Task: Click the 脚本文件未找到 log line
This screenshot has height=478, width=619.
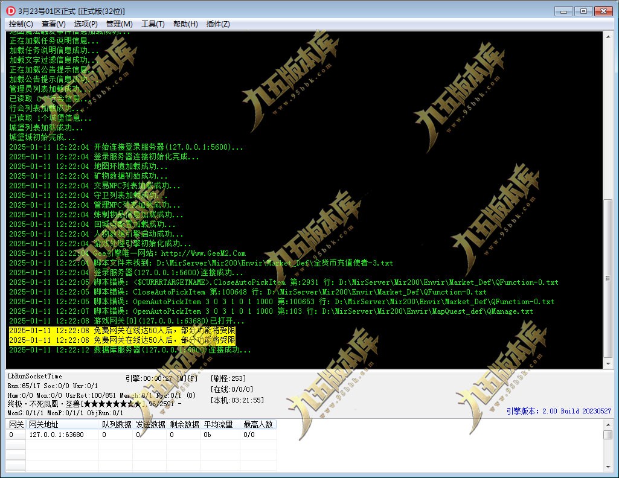Action: [201, 263]
